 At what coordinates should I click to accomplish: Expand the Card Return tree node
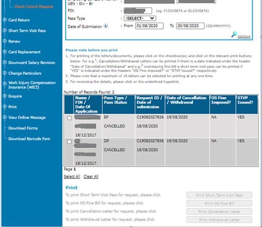(x=5, y=20)
